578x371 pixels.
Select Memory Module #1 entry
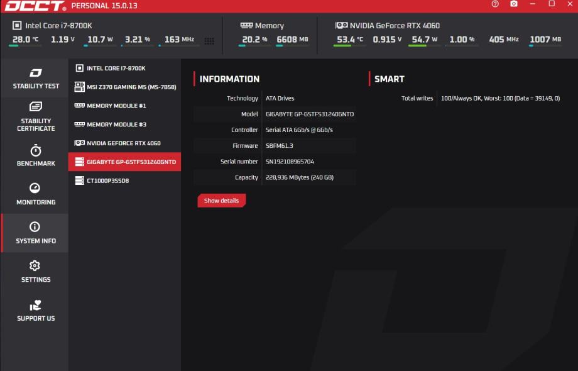tap(124, 106)
